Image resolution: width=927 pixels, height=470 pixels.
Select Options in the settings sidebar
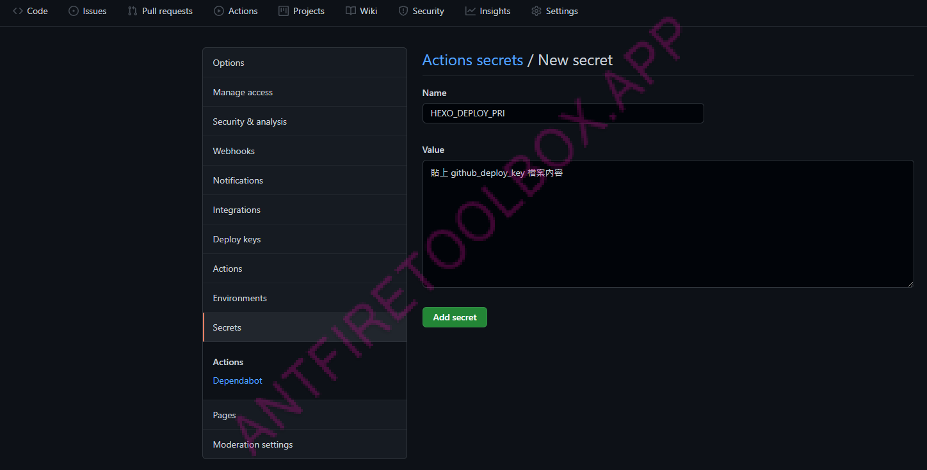click(305, 63)
